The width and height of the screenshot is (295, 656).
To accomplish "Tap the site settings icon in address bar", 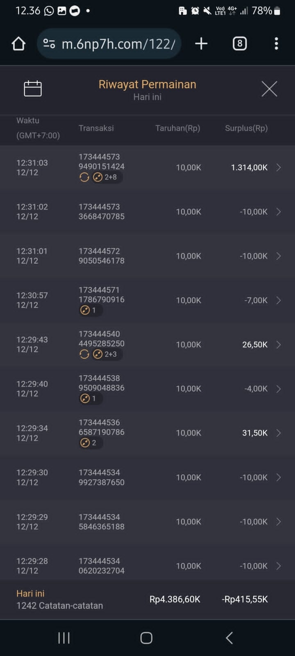I will [49, 44].
